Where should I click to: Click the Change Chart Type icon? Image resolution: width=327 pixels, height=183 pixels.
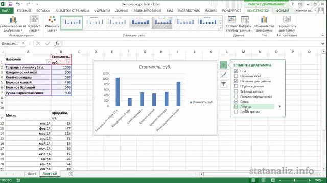point(264,20)
